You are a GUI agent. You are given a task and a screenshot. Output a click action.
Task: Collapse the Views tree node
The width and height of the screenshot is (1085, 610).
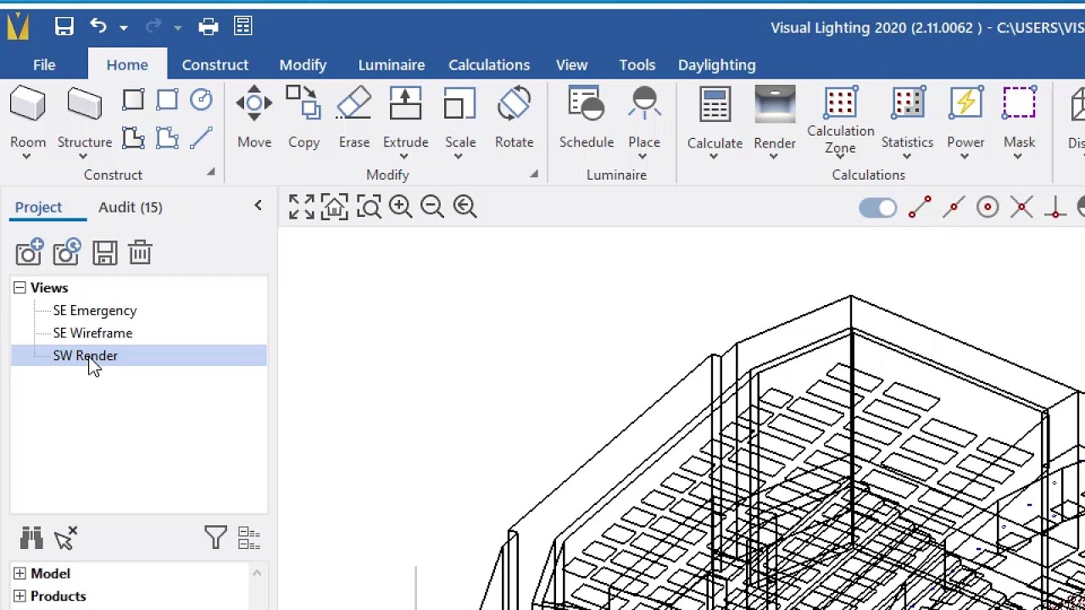click(19, 288)
